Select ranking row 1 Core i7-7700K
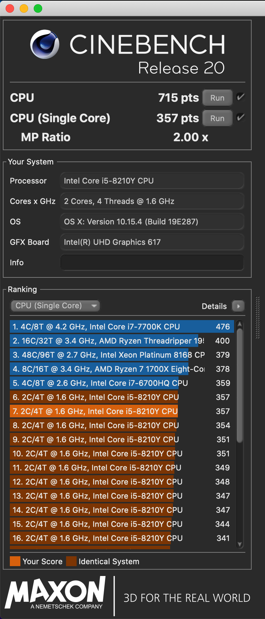 click(122, 327)
